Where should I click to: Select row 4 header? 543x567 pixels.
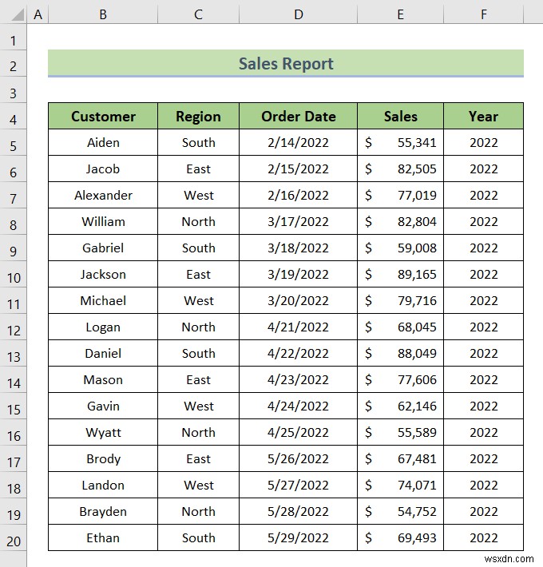click(x=14, y=120)
